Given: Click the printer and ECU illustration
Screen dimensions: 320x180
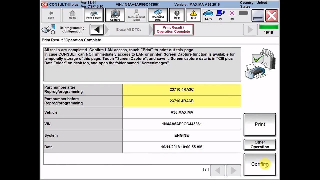Looking at the screenshot, I should [x=260, y=64].
